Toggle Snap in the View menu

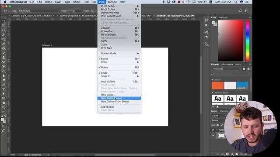point(119,73)
